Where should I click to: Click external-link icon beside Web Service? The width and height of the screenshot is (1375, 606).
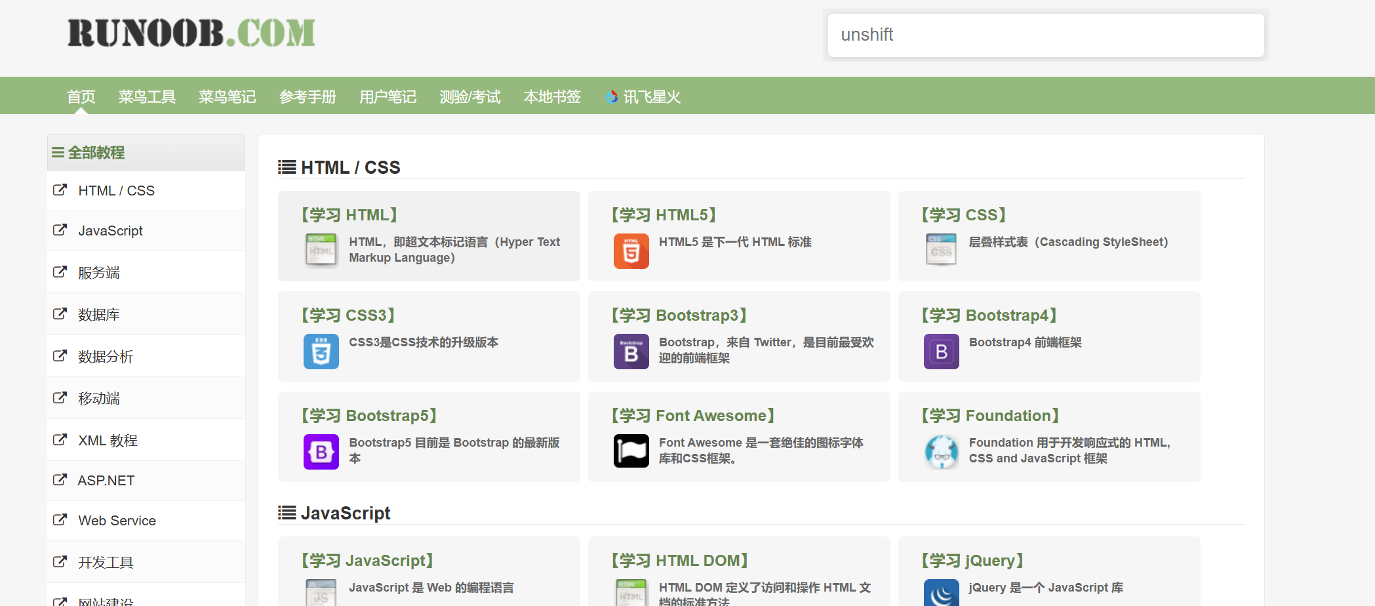[x=60, y=520]
